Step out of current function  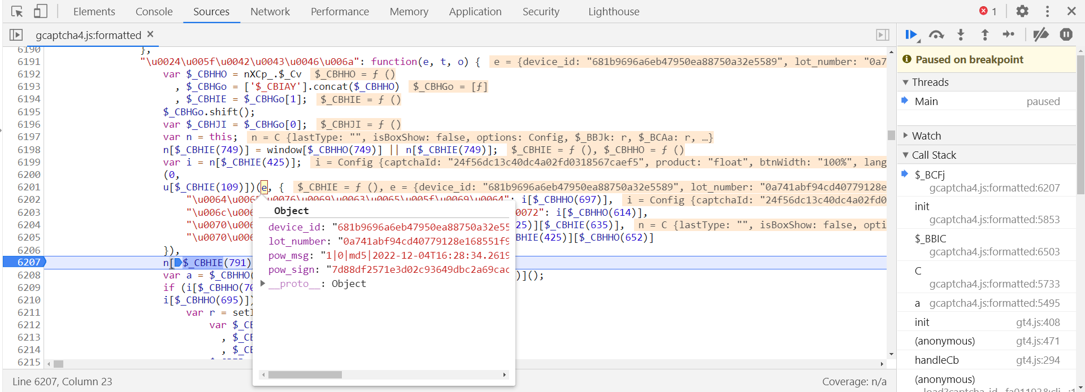985,35
